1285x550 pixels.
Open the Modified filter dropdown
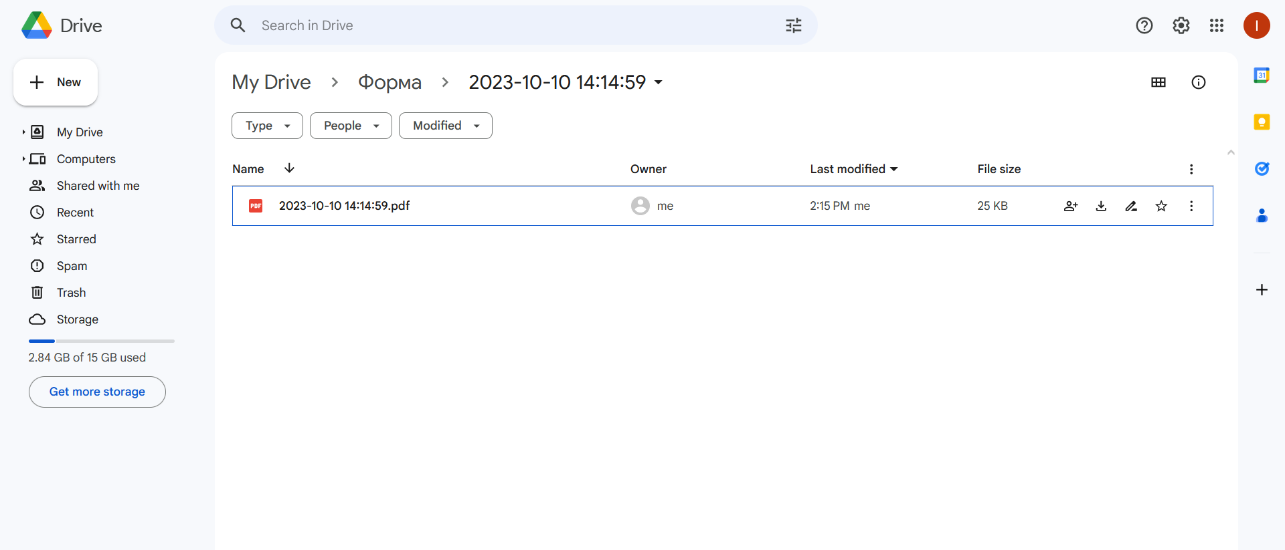tap(446, 126)
